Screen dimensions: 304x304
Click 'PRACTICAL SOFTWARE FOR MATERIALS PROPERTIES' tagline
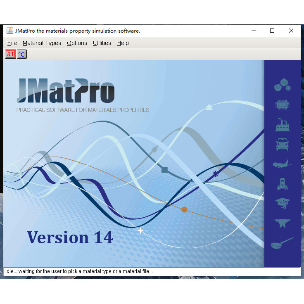tap(83, 110)
